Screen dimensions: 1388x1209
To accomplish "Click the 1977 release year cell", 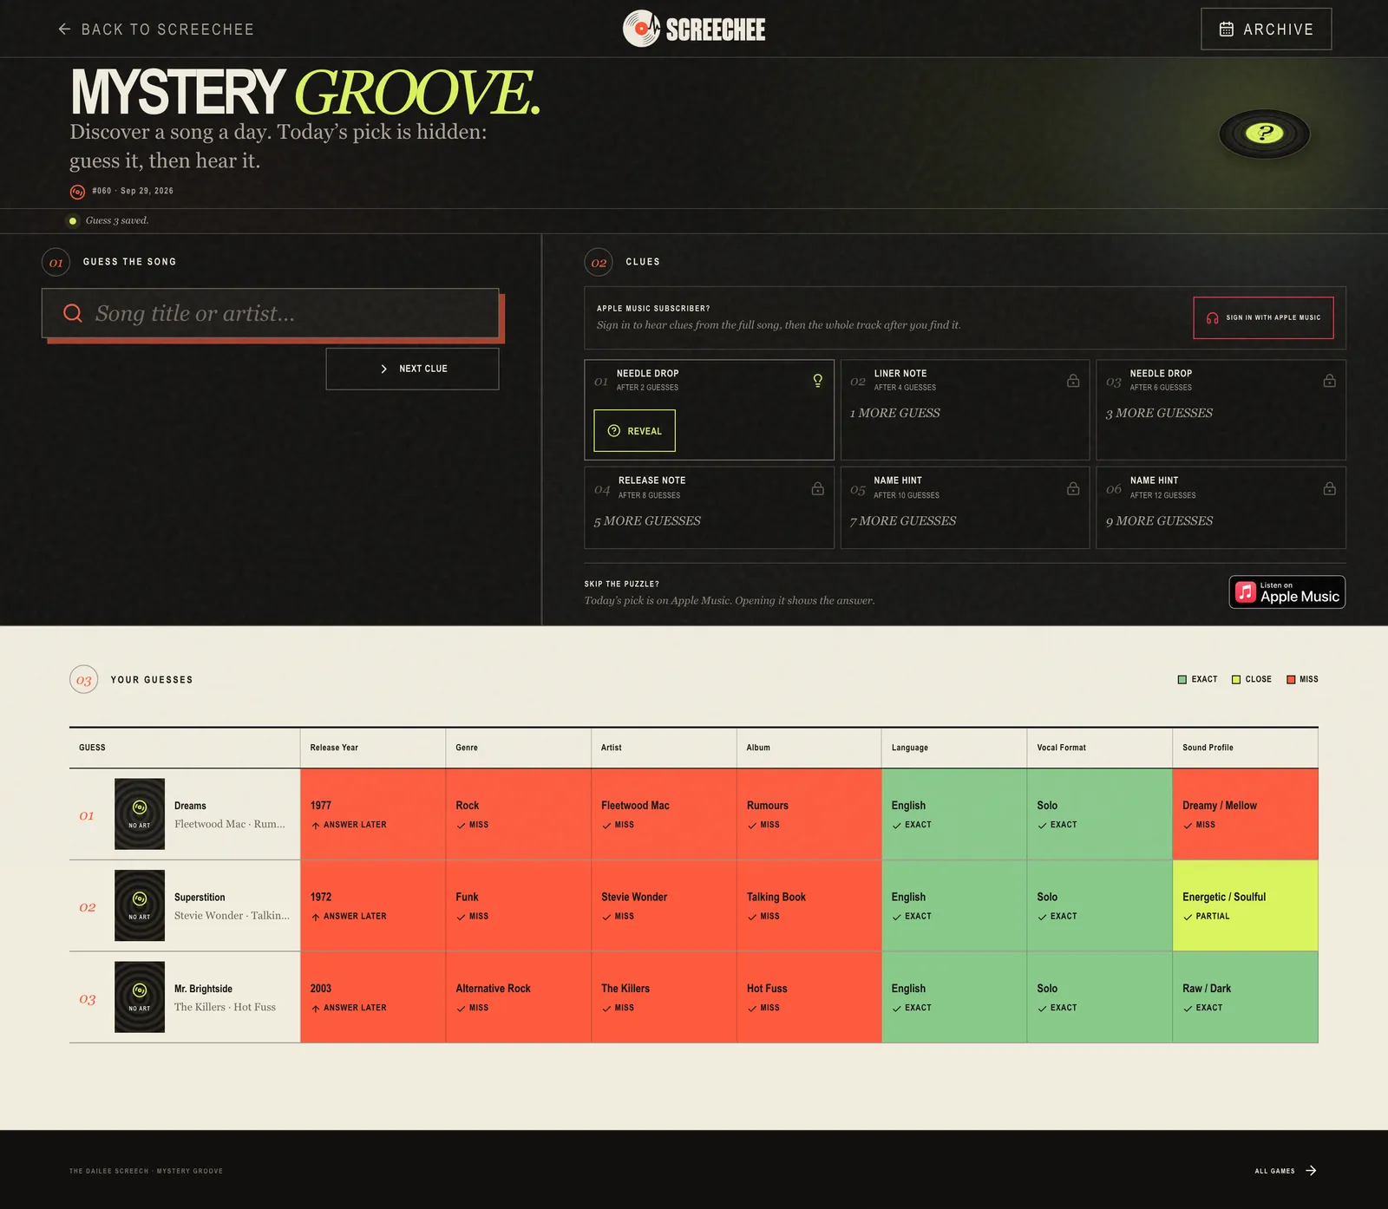I will 373,814.
